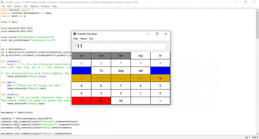
Task: Click the Scientific Calculator title bar icon
Action: pos(75,34)
